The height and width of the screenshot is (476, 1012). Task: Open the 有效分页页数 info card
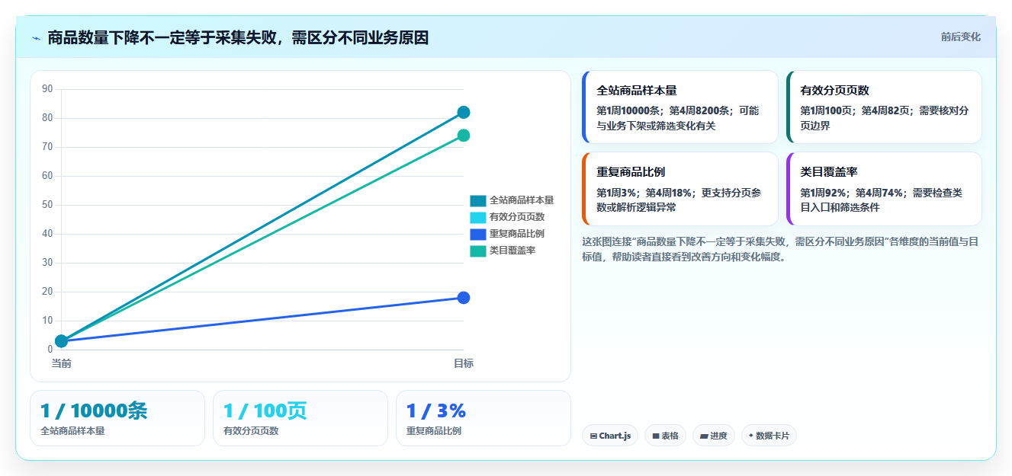tap(884, 107)
